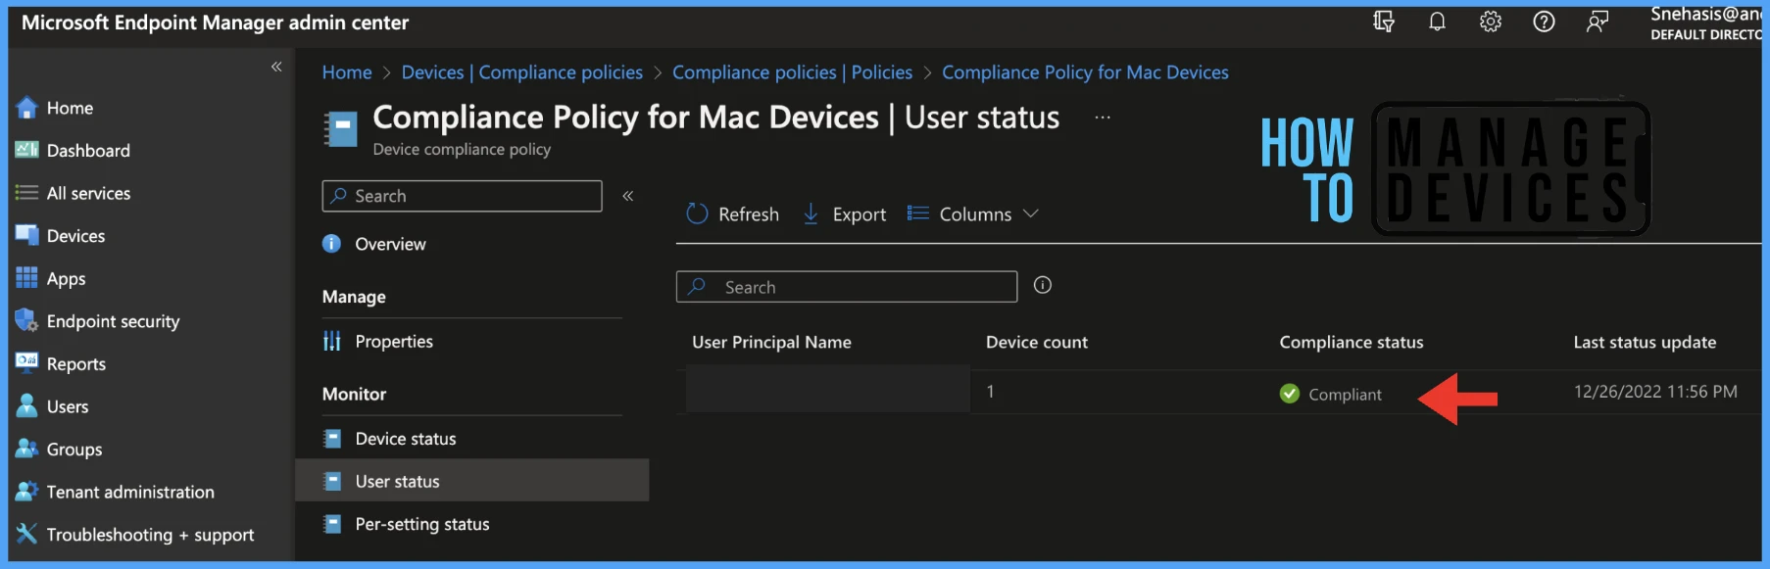
Task: Click the Troubleshooting + support wrench icon
Action: pos(26,534)
